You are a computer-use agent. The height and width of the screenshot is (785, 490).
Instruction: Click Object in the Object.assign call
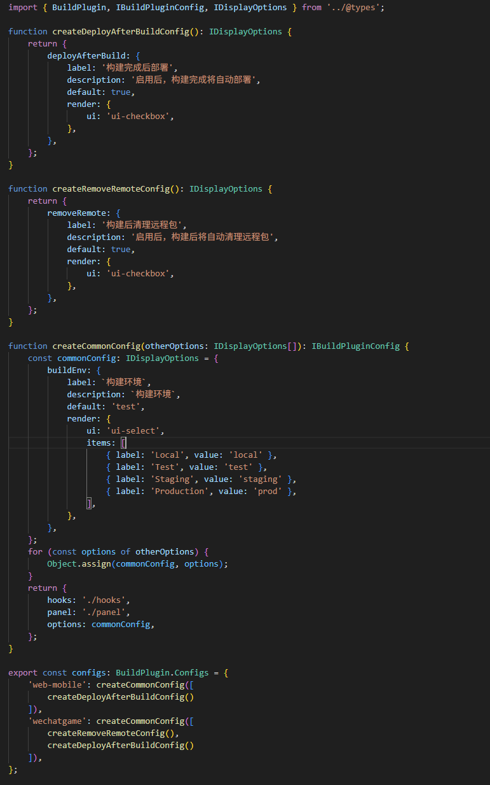coord(62,564)
